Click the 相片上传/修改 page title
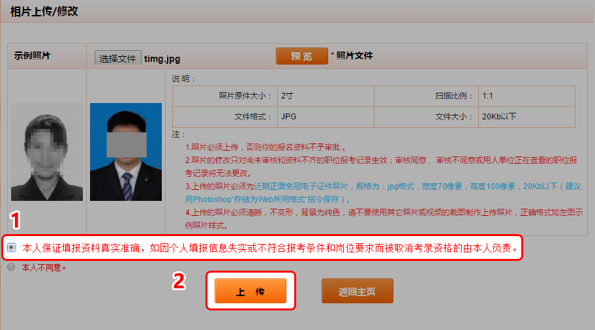The image size is (595, 330). point(44,11)
